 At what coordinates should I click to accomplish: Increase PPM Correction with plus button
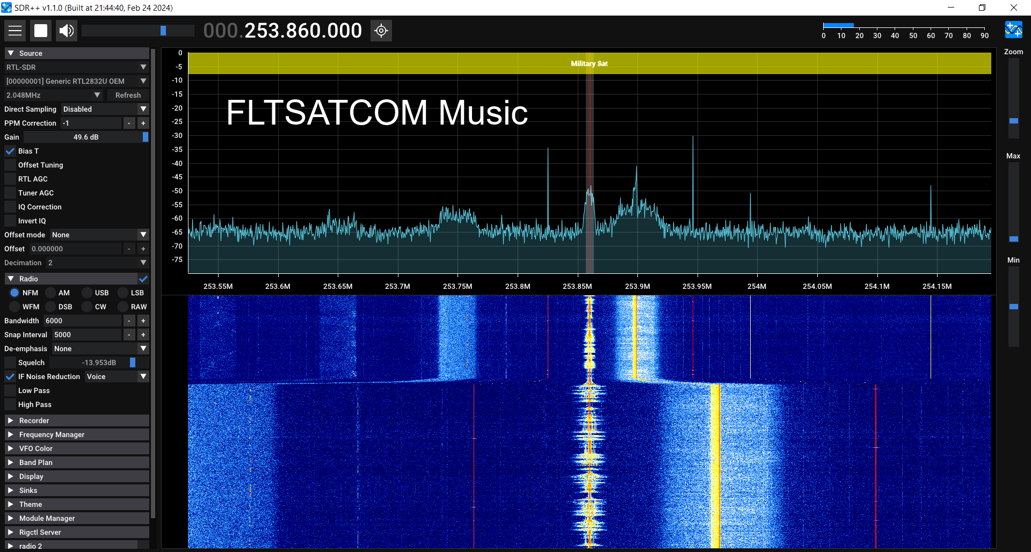[143, 123]
